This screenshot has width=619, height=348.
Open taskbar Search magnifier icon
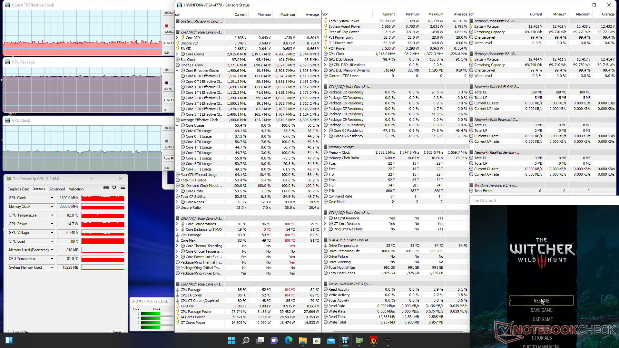click(x=246, y=340)
